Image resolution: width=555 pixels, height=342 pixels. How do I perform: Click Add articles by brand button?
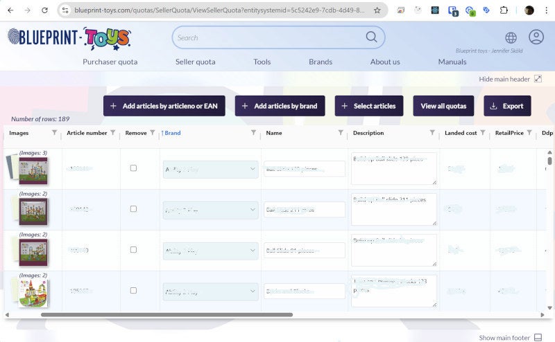point(280,106)
